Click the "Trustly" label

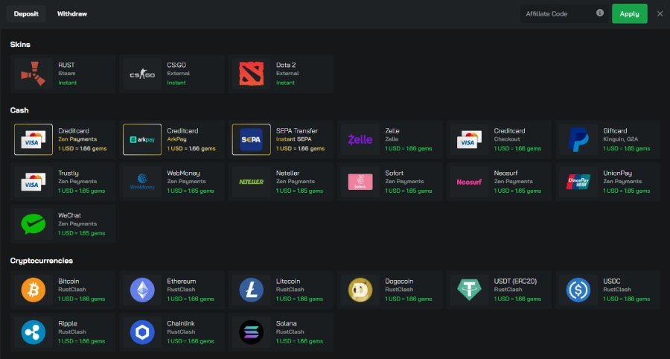[68, 173]
